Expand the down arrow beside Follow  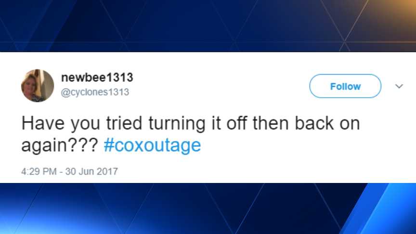pyautogui.click(x=399, y=86)
